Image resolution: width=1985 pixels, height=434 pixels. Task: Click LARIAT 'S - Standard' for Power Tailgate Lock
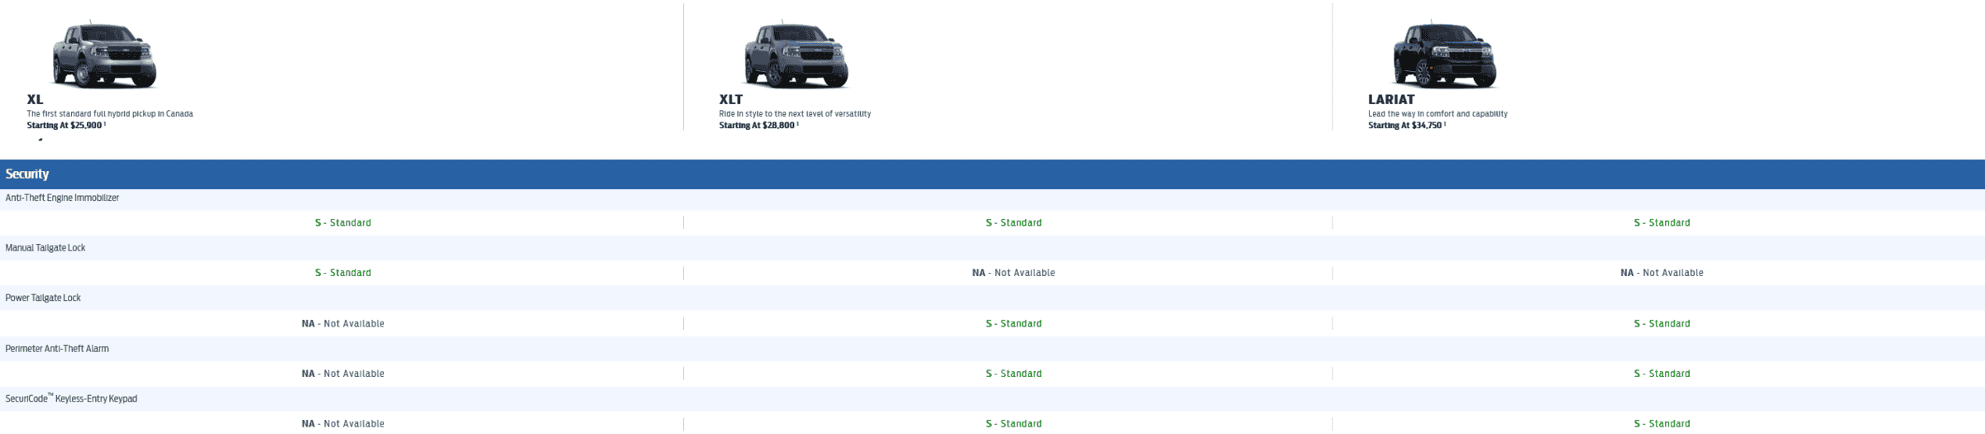pyautogui.click(x=1662, y=324)
